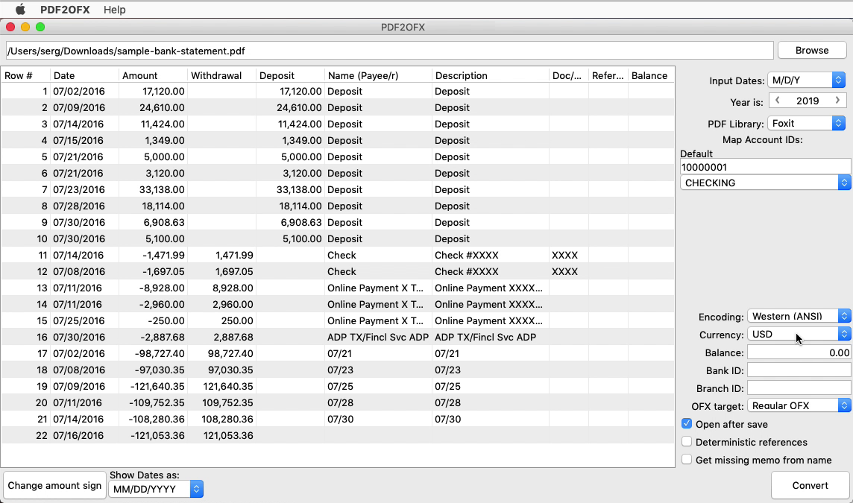Click the Name (Payee/r) column header
Viewport: 853px width, 503px height.
(x=378, y=75)
